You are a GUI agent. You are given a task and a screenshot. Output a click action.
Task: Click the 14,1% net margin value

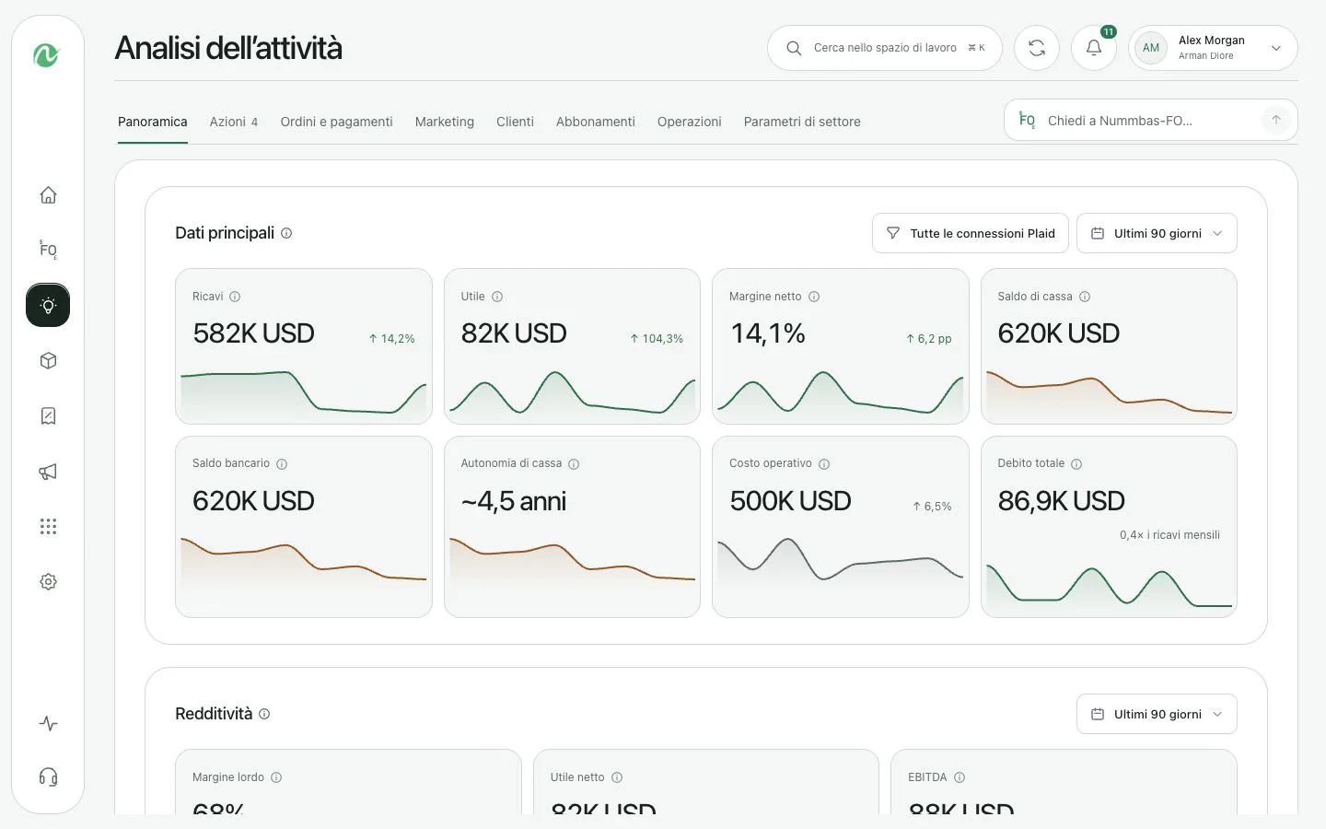click(768, 333)
